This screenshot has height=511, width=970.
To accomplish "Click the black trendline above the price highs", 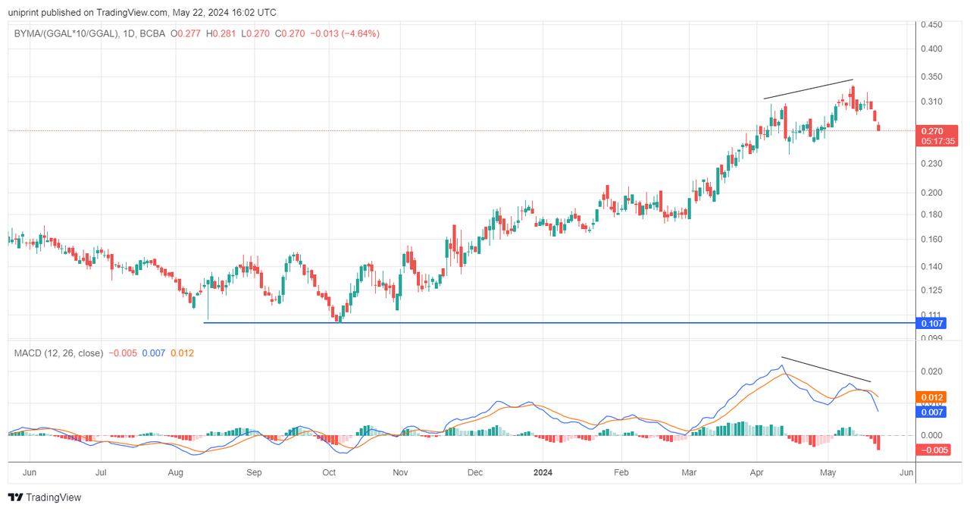I will tap(809, 89).
